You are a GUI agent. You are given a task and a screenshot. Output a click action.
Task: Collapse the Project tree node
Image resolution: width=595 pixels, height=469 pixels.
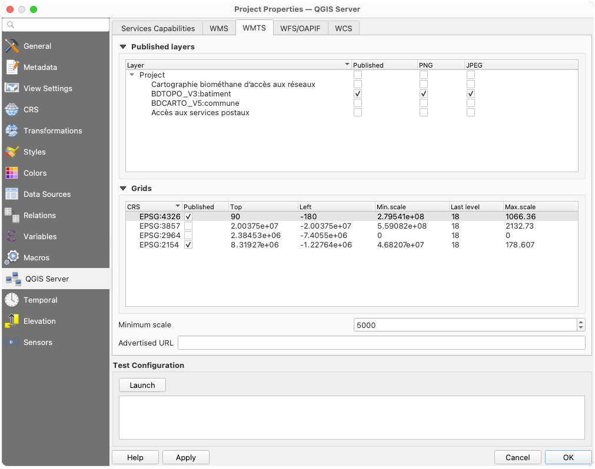(x=131, y=75)
